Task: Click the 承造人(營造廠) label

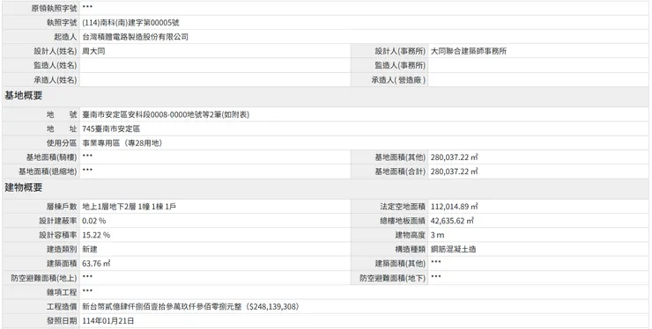Action: [398, 79]
